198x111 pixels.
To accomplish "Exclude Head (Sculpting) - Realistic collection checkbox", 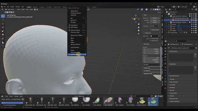I will pyautogui.click(x=190, y=22).
